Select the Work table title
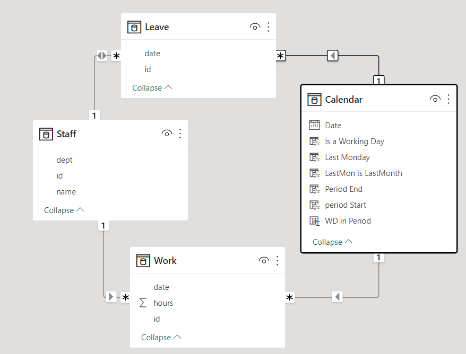 click(x=165, y=261)
